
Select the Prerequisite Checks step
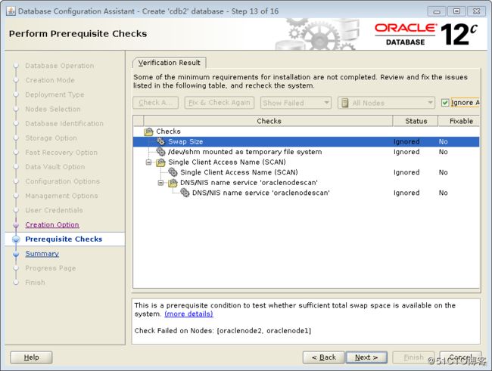64,240
